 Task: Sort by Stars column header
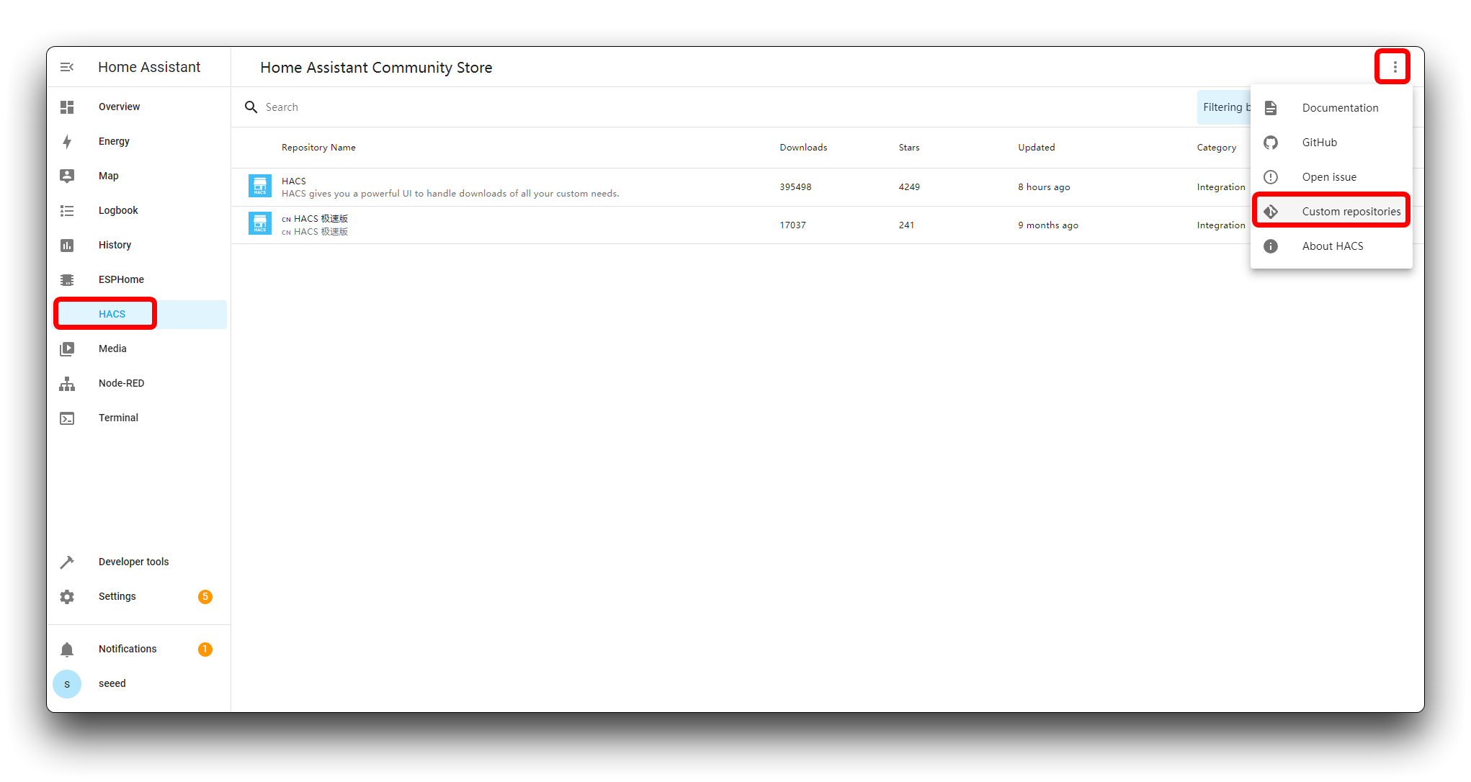click(x=909, y=147)
